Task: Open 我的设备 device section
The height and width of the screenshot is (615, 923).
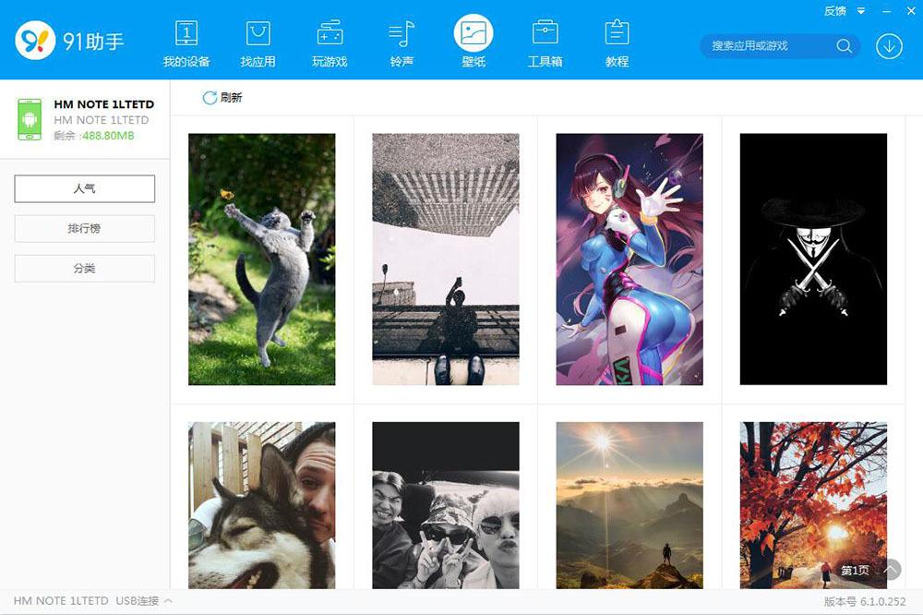Action: (x=186, y=43)
